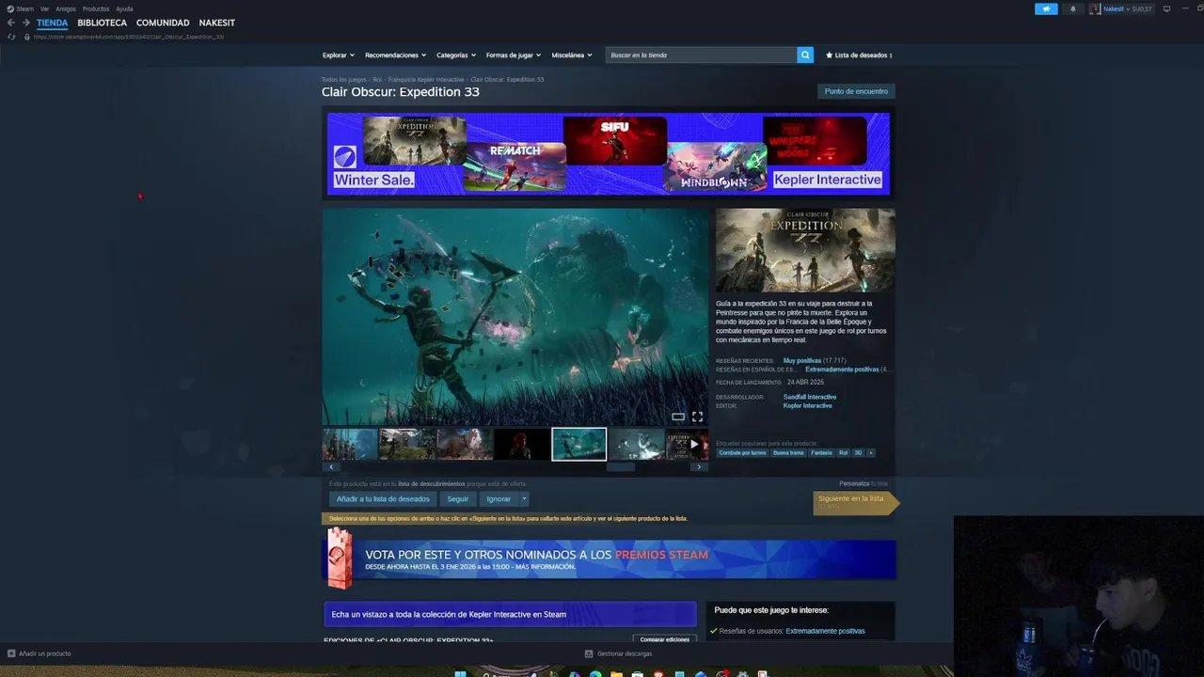Click the Ignorar button
Viewport: 1204px width, 677px height.
[499, 499]
